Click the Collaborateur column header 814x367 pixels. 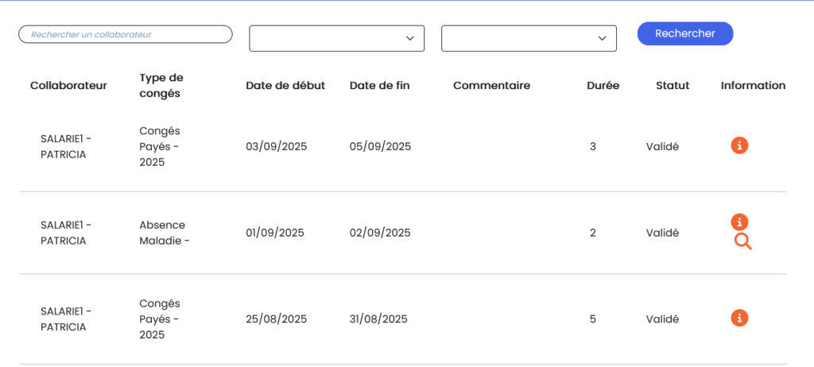click(68, 86)
